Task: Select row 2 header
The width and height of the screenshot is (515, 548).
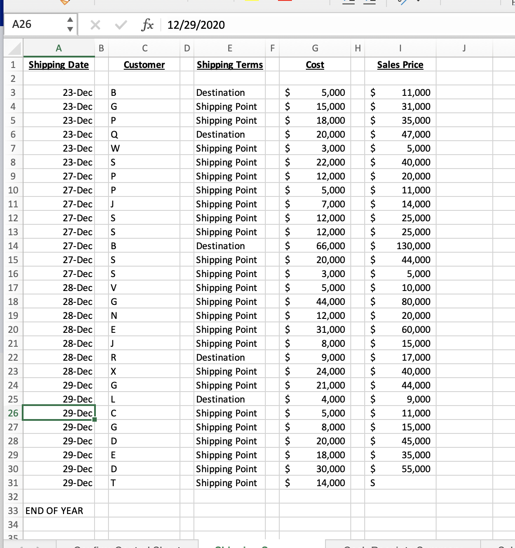Action: tap(13, 78)
